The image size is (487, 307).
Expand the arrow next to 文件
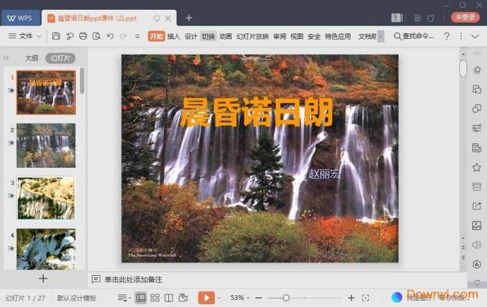(x=39, y=36)
